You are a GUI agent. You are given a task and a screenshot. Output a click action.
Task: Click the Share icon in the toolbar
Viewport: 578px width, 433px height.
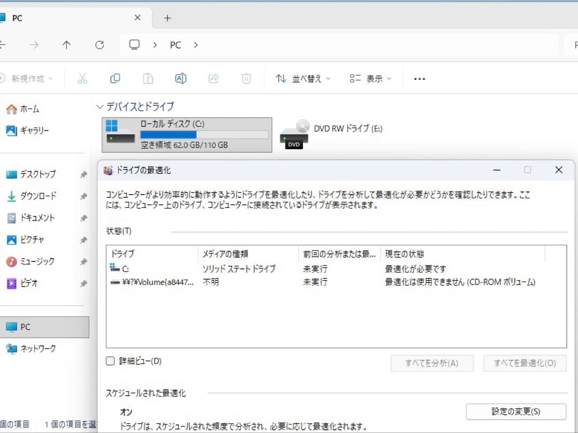pos(213,78)
